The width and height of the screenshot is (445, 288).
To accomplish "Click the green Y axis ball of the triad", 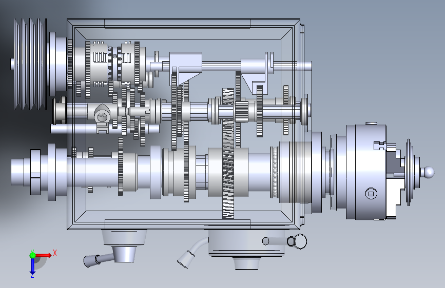I will pyautogui.click(x=32, y=255).
